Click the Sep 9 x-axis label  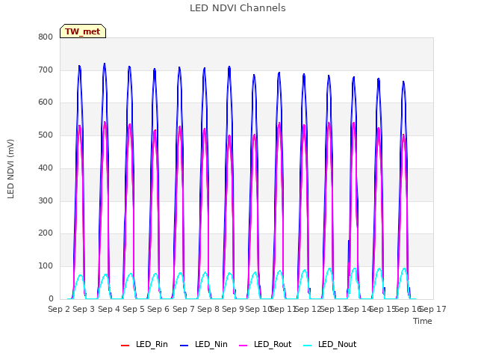coord(233,309)
